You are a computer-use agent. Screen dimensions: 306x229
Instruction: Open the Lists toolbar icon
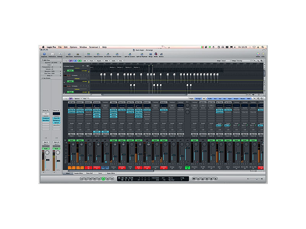click(263, 55)
